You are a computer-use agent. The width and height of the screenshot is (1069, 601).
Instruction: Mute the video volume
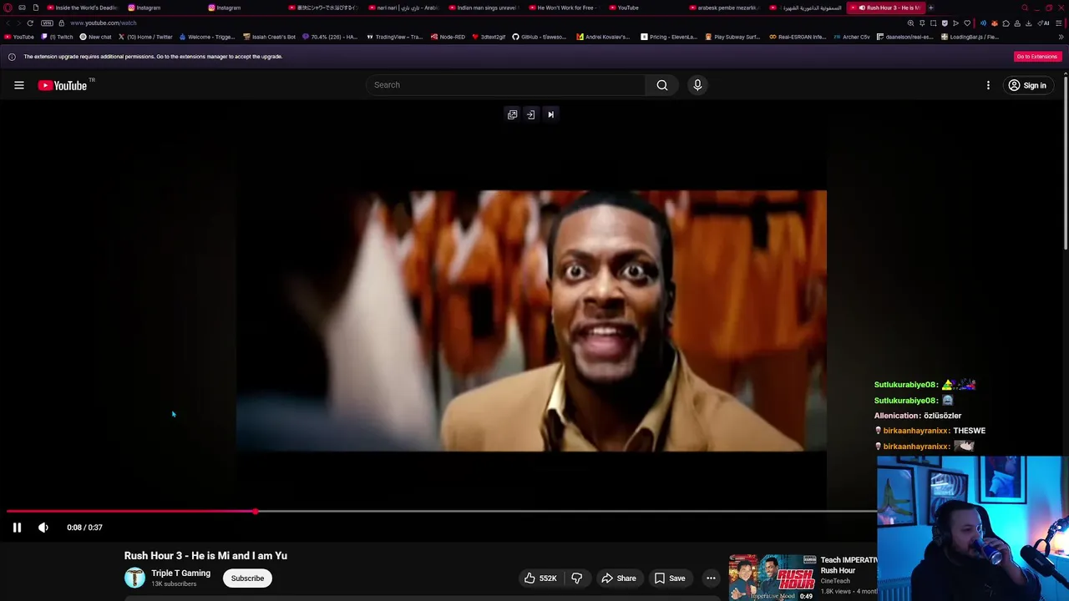[43, 528]
